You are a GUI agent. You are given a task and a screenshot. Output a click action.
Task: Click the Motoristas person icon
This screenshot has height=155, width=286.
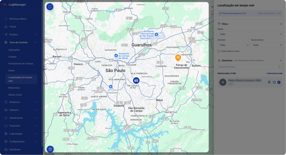(x=219, y=61)
